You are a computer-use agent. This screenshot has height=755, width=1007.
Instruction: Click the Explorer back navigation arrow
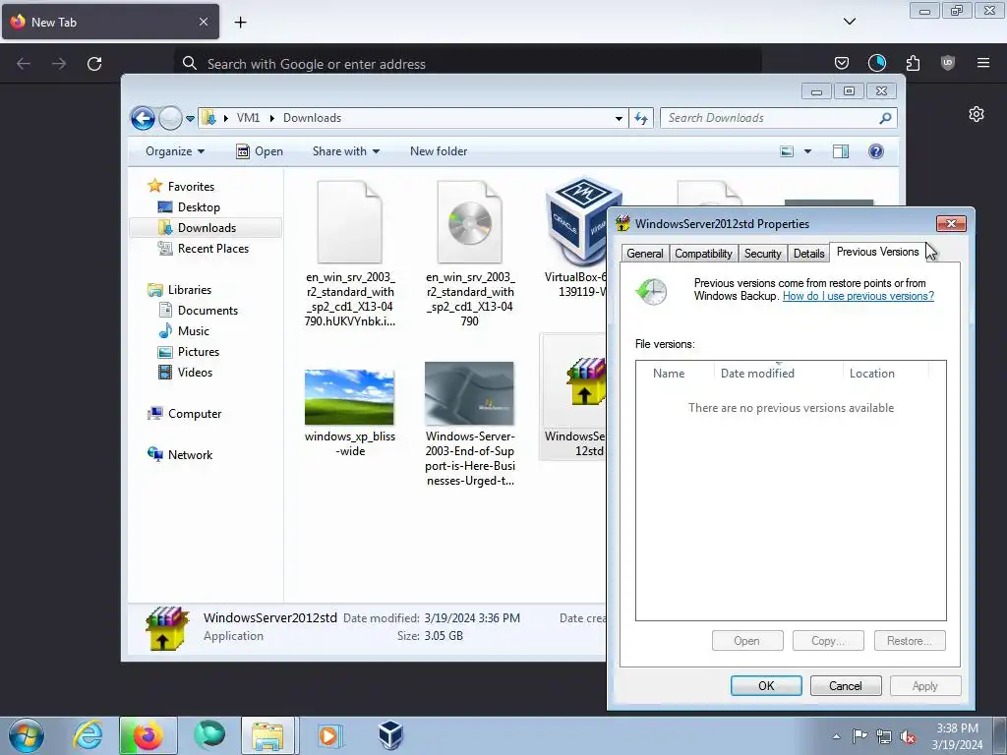(x=143, y=118)
